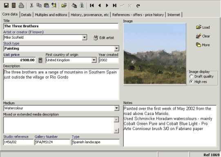
Task: Click the Ref 1069 status bar entry
Action: 212,155
